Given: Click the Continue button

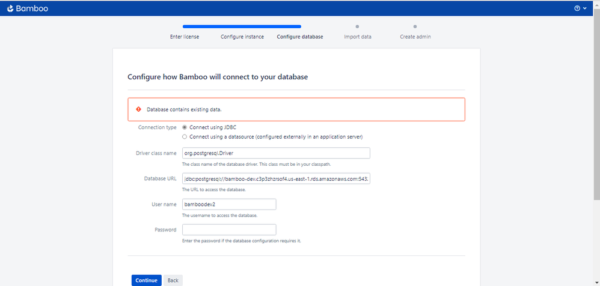Looking at the screenshot, I should [x=147, y=280].
